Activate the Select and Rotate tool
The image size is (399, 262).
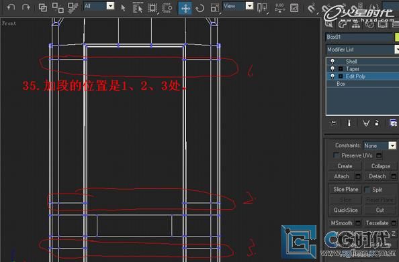coord(199,8)
